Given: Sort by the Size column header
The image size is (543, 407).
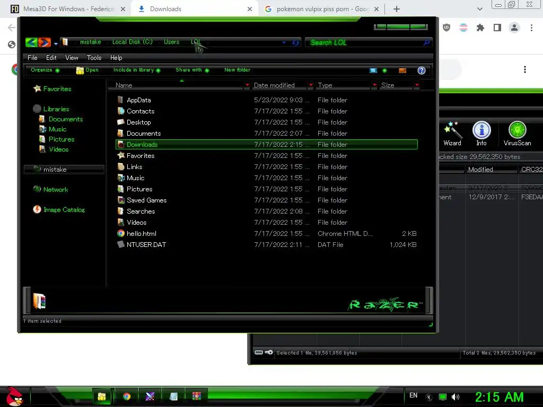Looking at the screenshot, I should click(396, 85).
